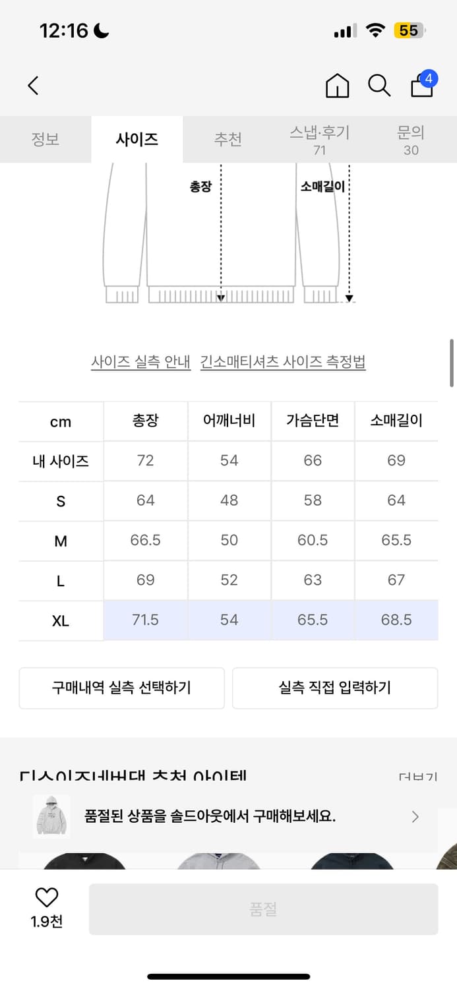The width and height of the screenshot is (457, 989).
Task: Select the M size row
Action: 228,541
